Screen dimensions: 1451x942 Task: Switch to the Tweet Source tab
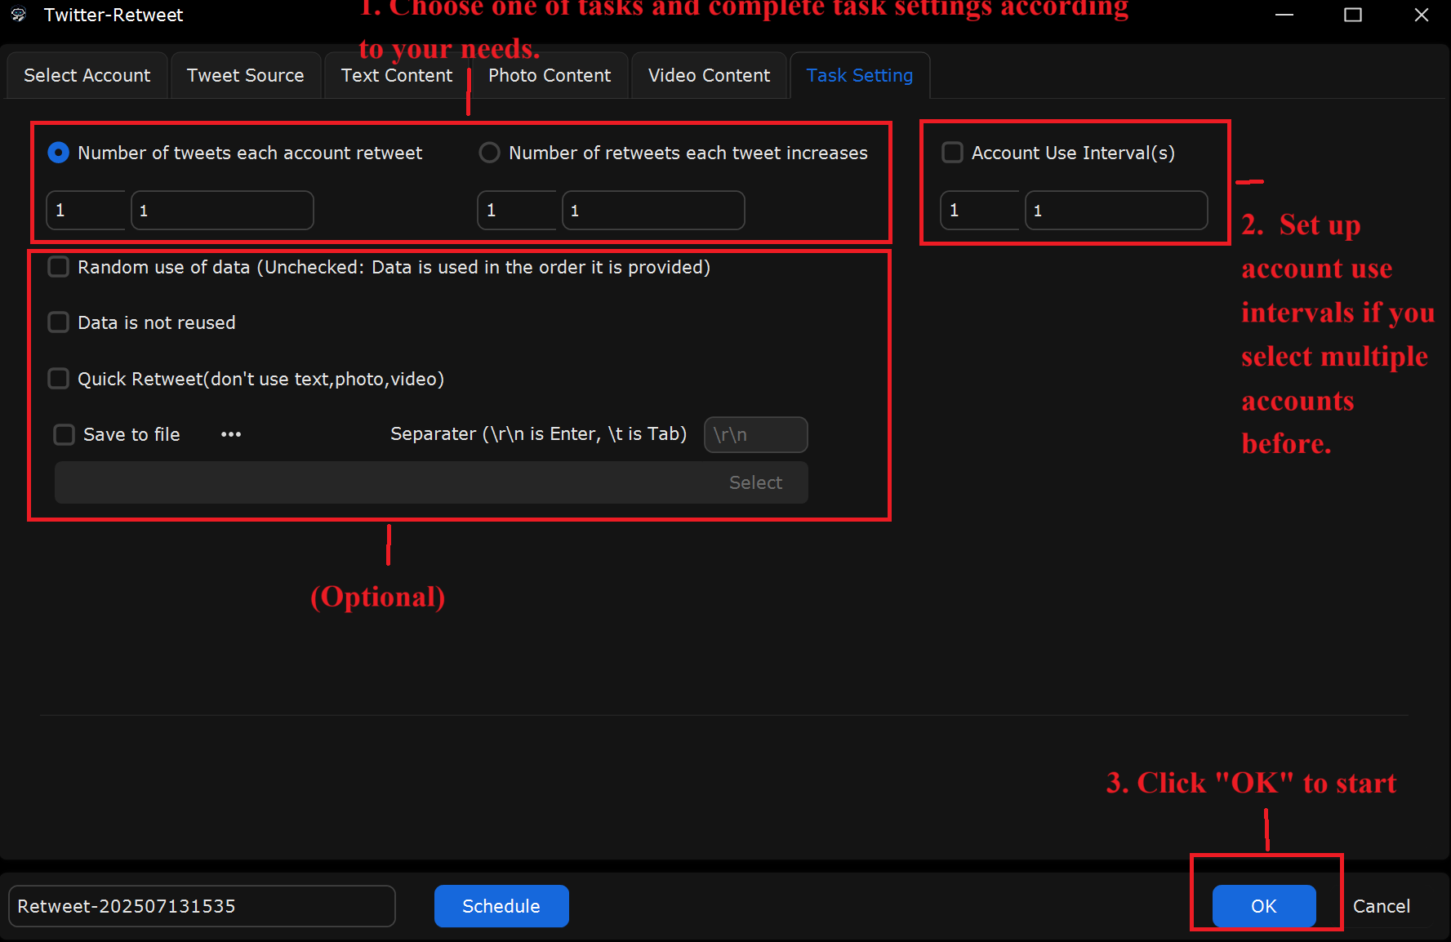point(245,75)
